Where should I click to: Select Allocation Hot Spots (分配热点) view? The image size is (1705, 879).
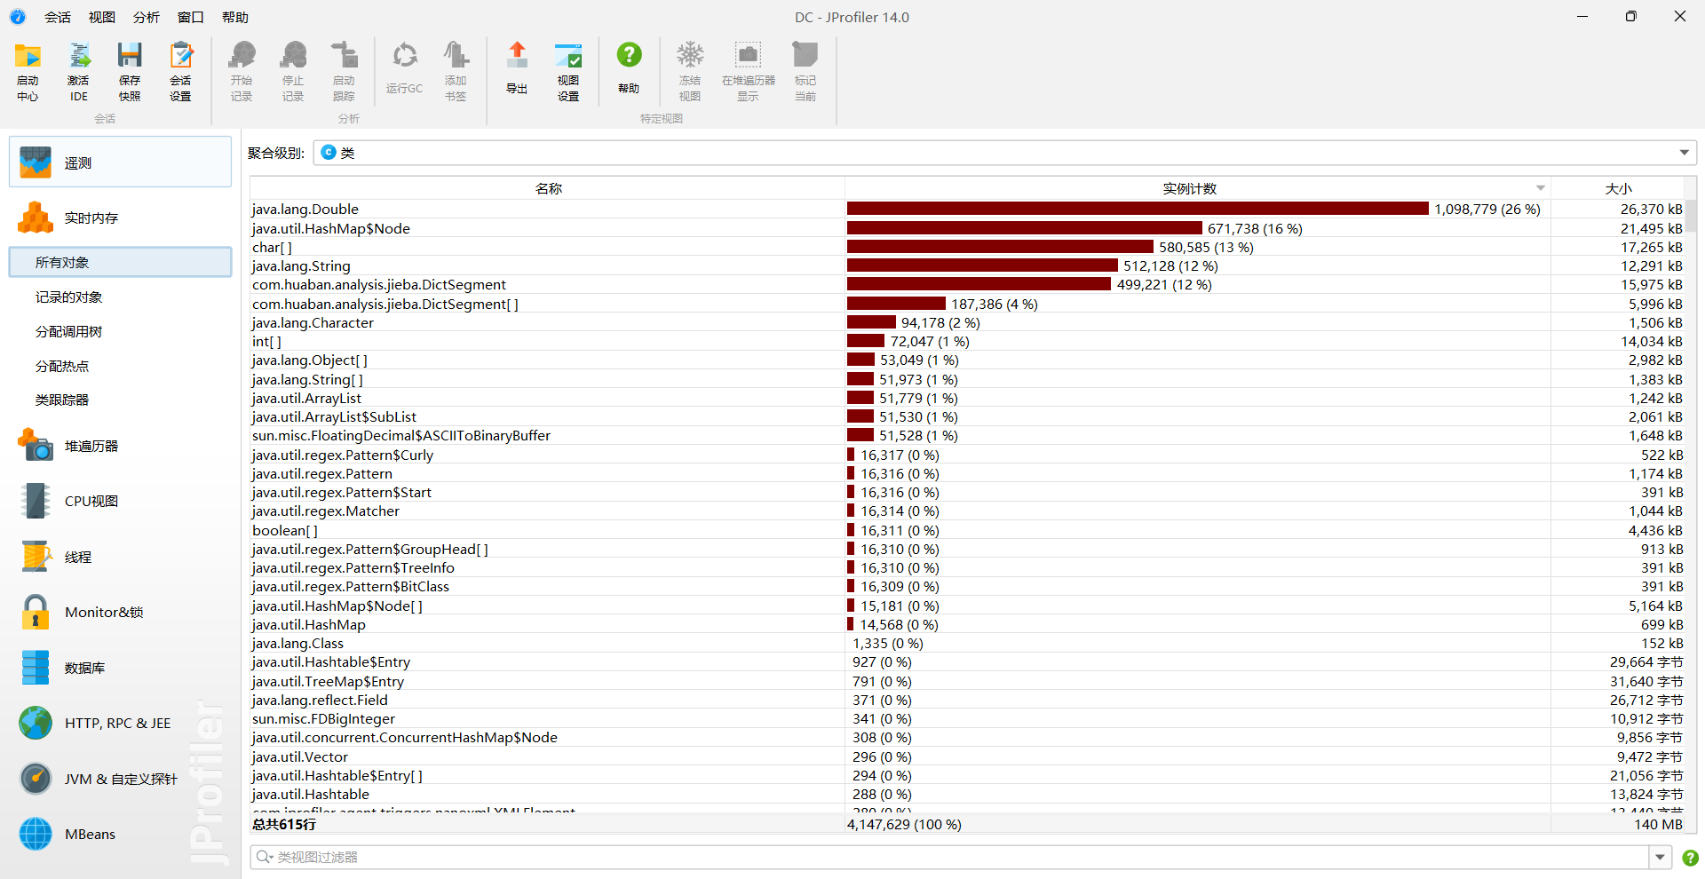tap(121, 366)
